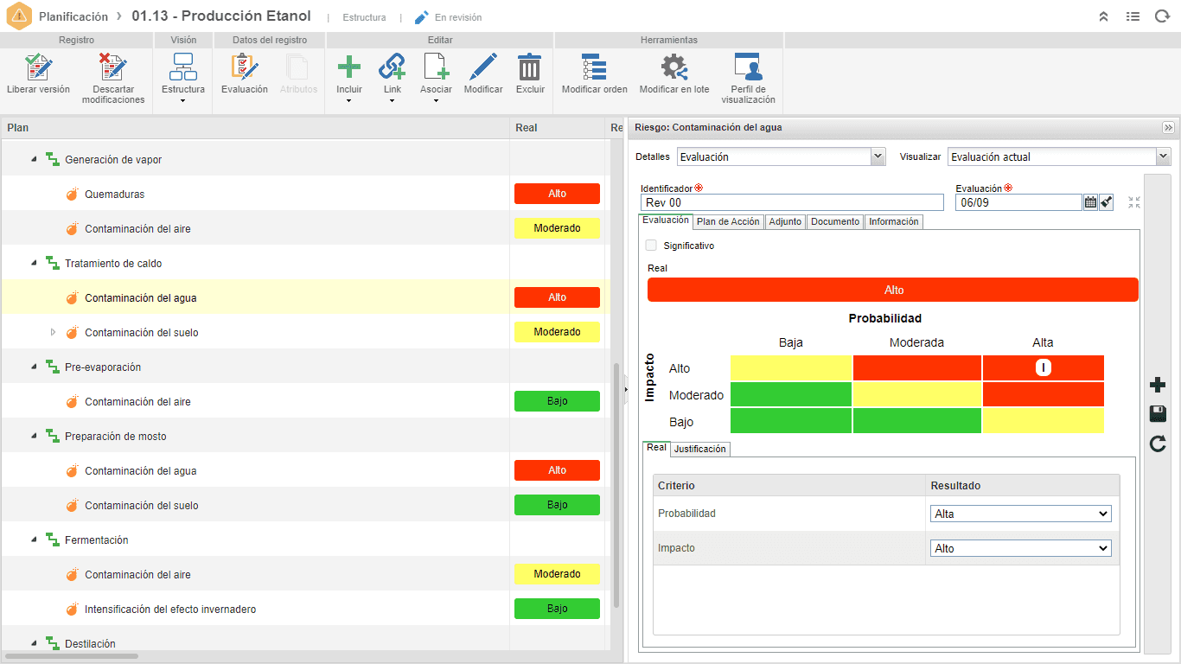Open Evaluación clipboard icon in toolbar
This screenshot has width=1181, height=664.
(x=245, y=67)
